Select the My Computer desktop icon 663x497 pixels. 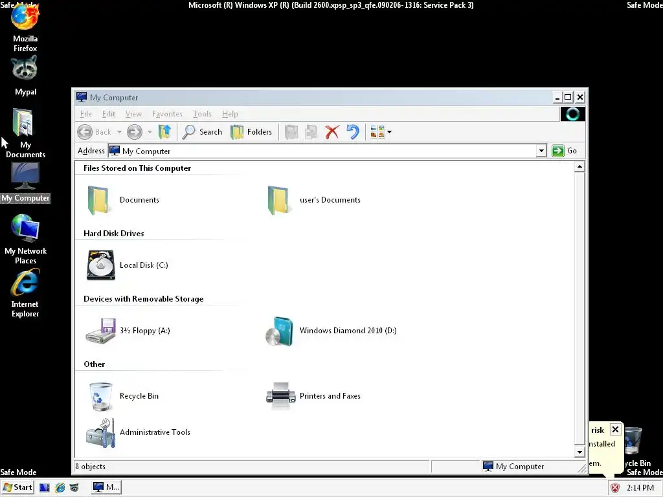coord(25,182)
